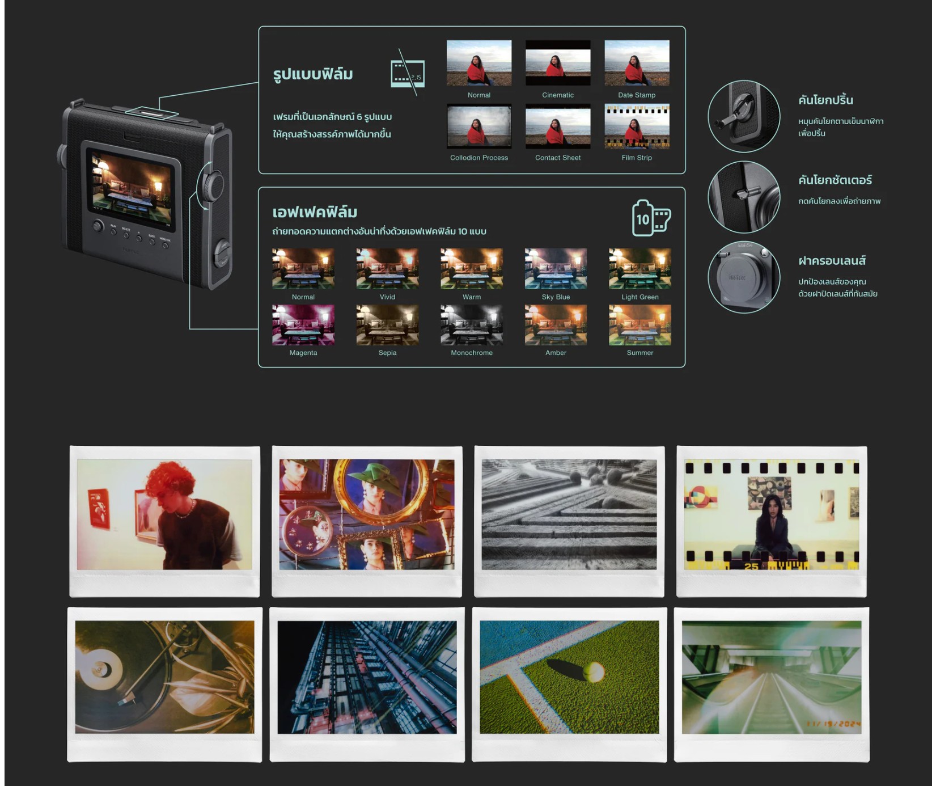The height and width of the screenshot is (786, 936).
Task: Select the Monochrome effect thumbnail
Action: [471, 325]
